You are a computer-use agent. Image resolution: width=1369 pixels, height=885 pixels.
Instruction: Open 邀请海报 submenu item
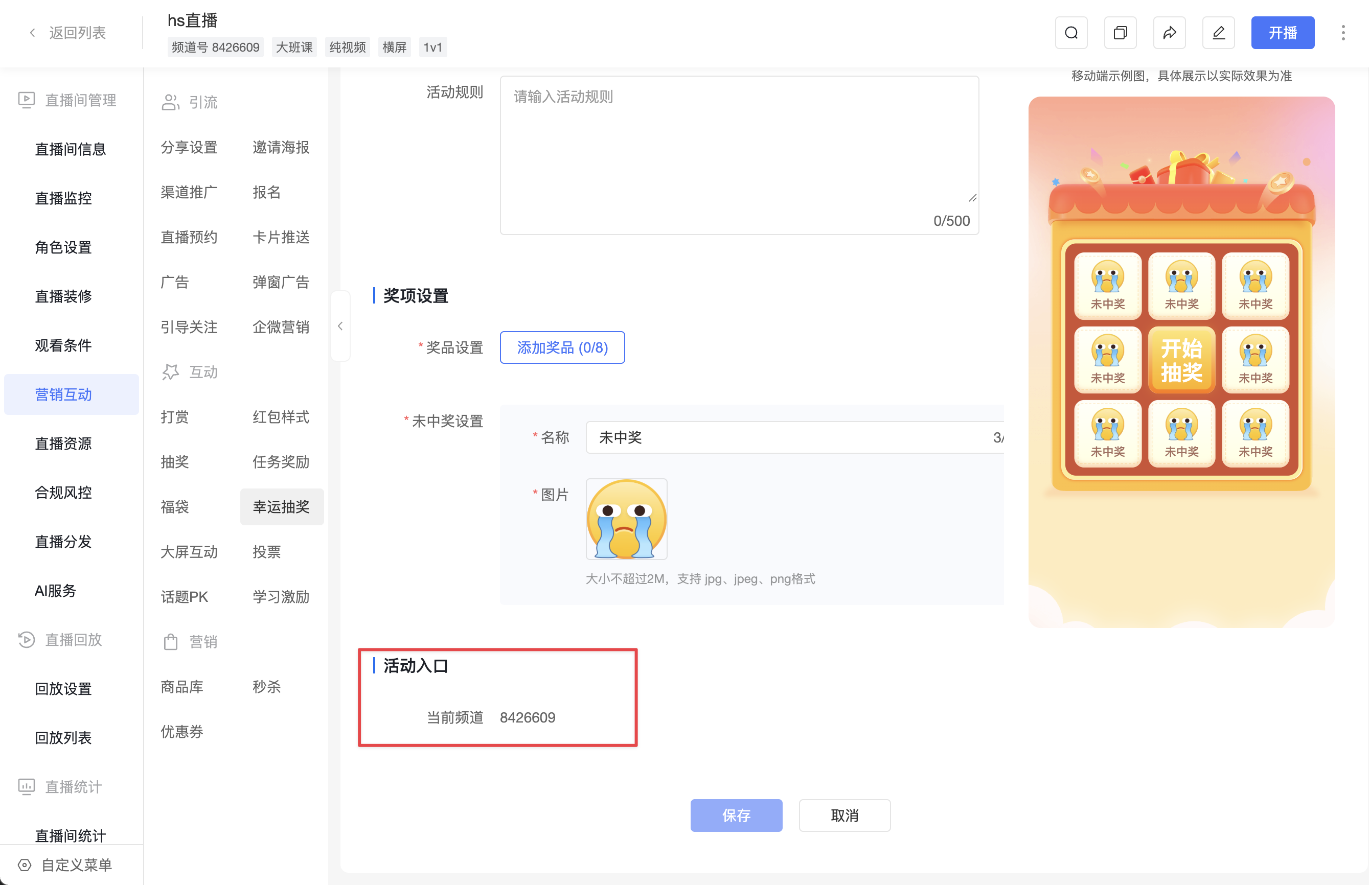tap(281, 148)
